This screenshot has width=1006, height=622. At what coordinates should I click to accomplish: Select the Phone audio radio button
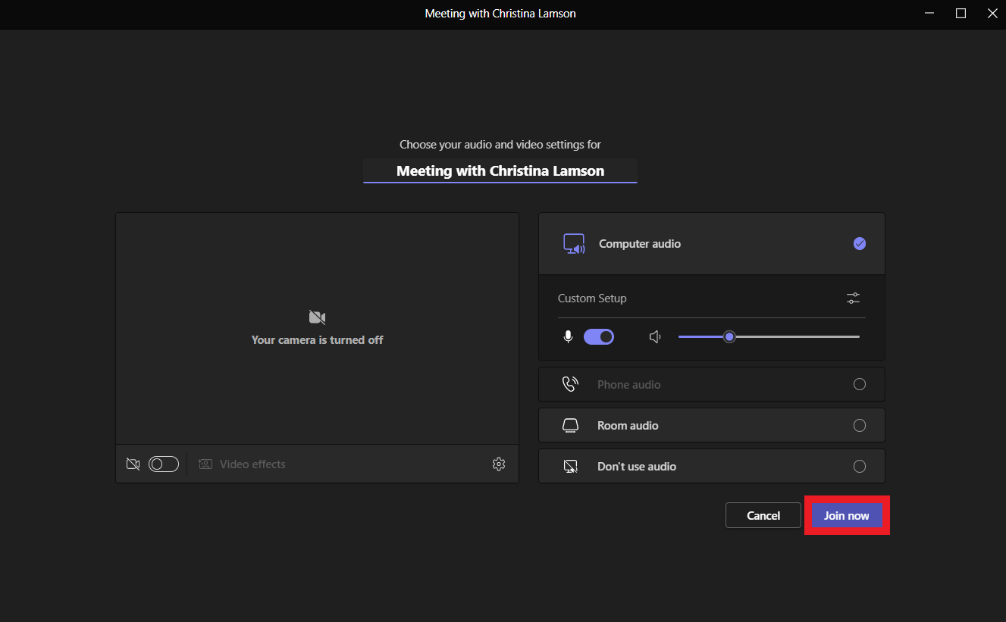(860, 384)
